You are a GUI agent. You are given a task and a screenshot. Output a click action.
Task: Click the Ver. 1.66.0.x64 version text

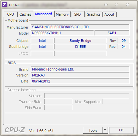point(41,131)
